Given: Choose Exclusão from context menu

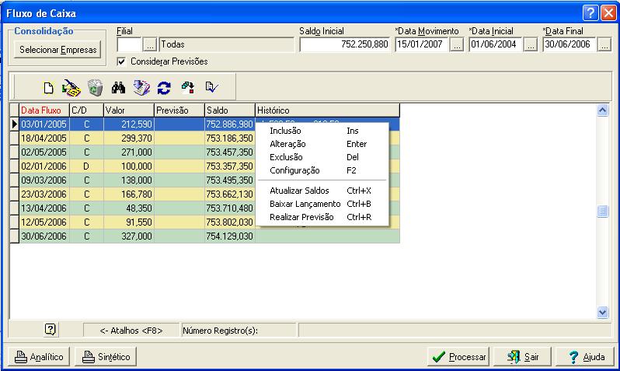Looking at the screenshot, I should 322,157.
